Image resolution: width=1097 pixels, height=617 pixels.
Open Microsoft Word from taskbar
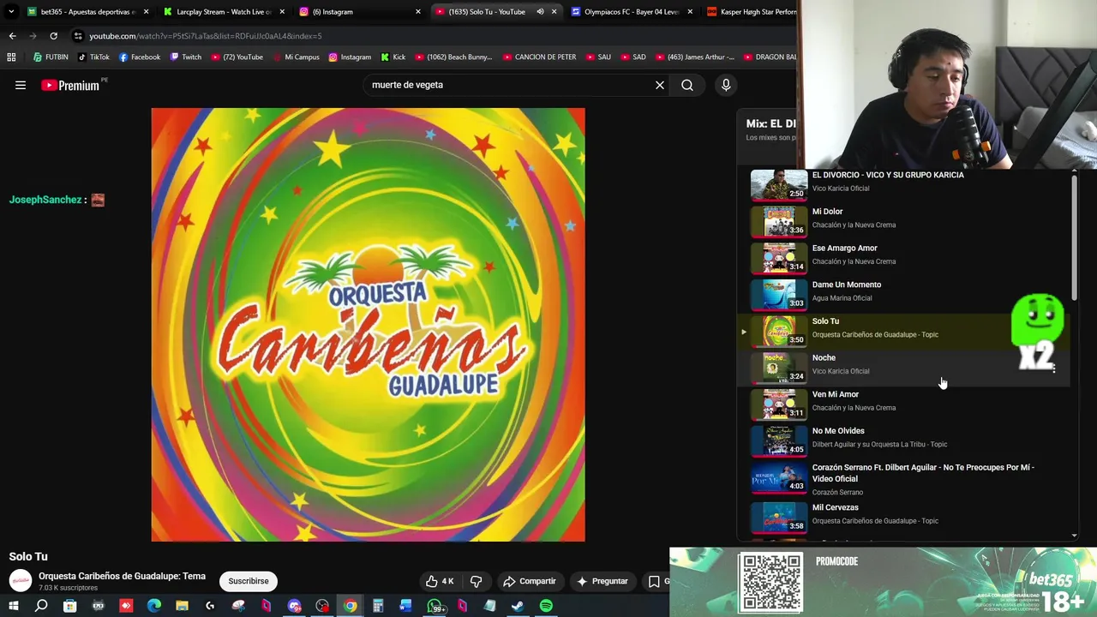click(405, 606)
